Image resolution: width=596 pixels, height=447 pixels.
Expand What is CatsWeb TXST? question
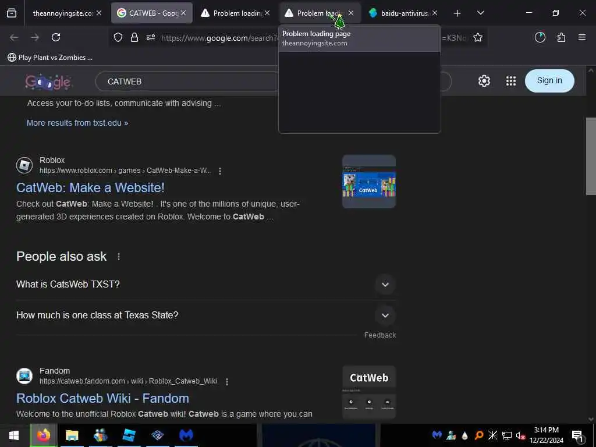tap(205, 284)
